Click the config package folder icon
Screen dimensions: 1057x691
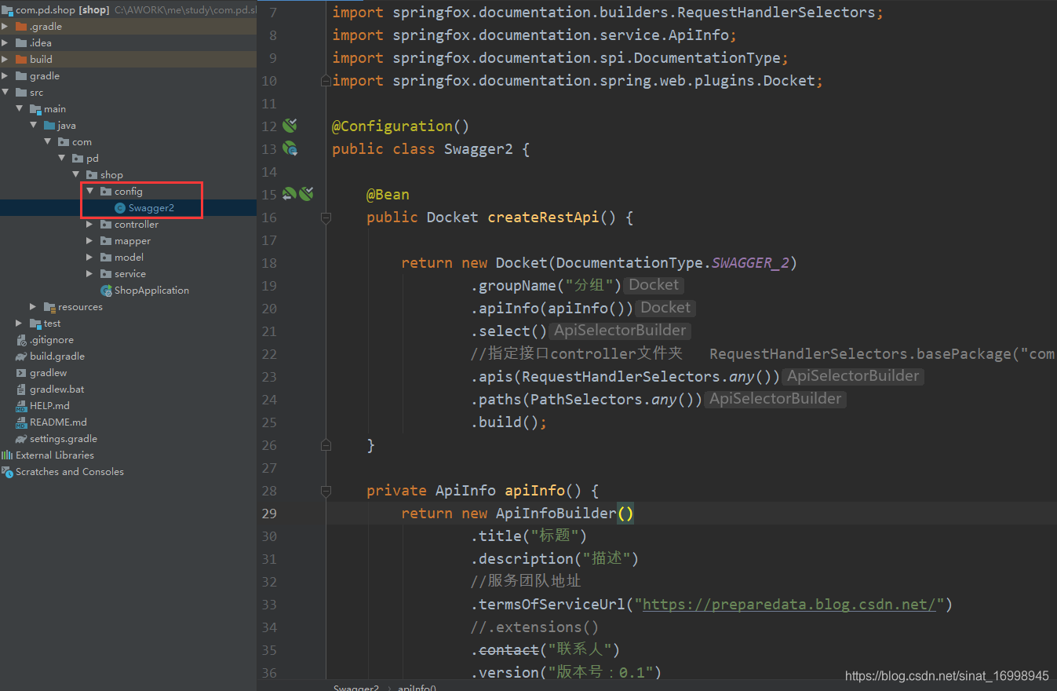coord(106,192)
